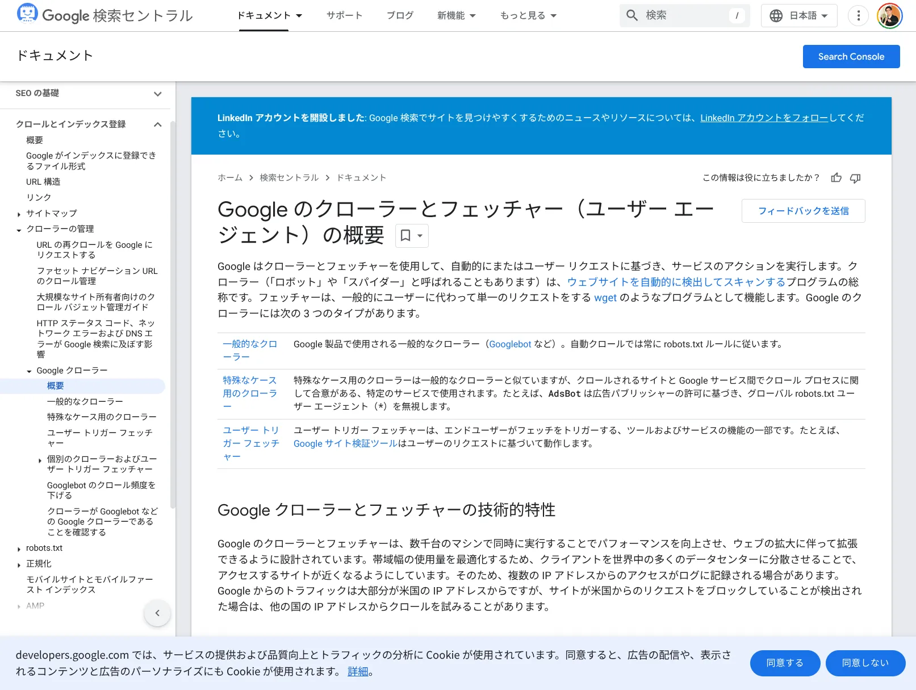Open ファセット ナビゲーション URL のクロール管理
Viewport: 916px width, 690px height.
(97, 276)
